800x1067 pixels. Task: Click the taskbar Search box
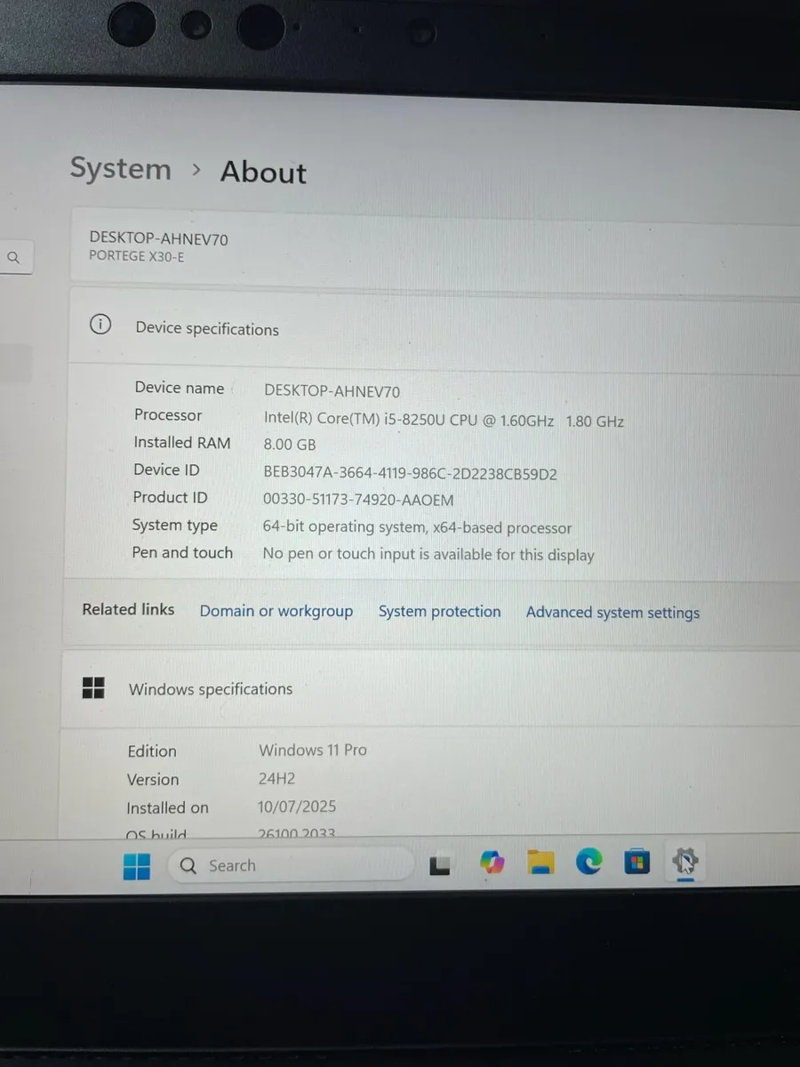click(291, 865)
